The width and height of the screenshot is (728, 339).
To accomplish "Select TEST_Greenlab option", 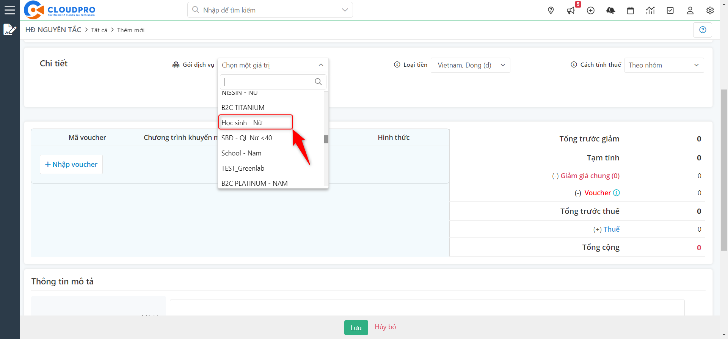I will 271,168.
